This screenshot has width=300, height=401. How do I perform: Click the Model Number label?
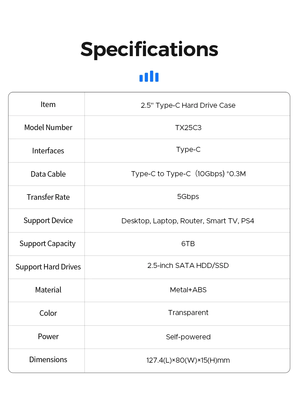(x=48, y=128)
